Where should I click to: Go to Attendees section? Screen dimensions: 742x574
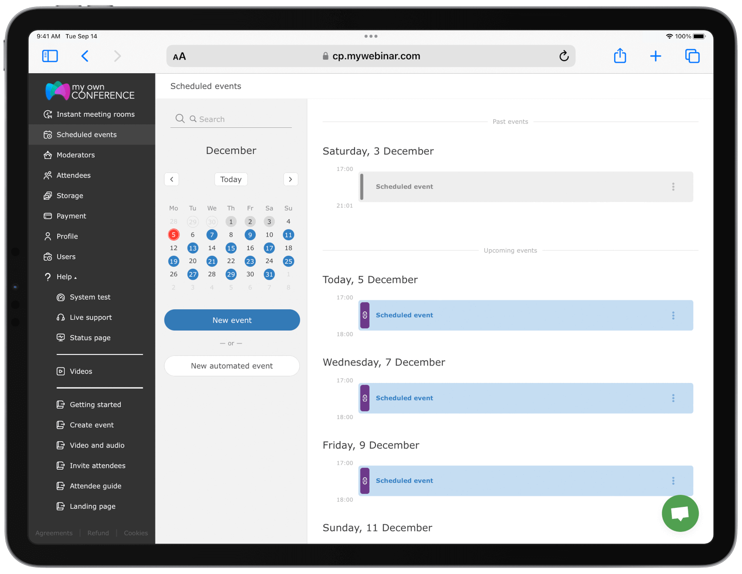tap(92, 175)
